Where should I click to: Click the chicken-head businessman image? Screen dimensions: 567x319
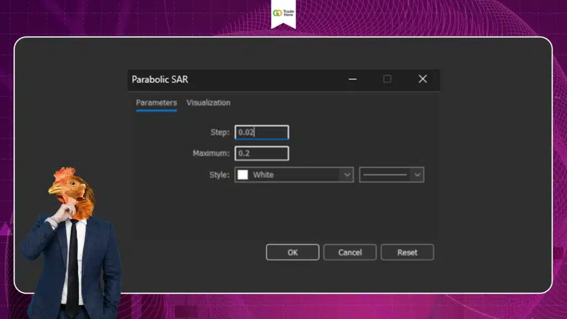(72, 238)
